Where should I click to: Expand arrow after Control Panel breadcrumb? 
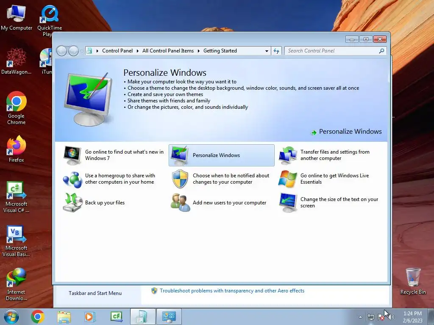[x=138, y=51]
